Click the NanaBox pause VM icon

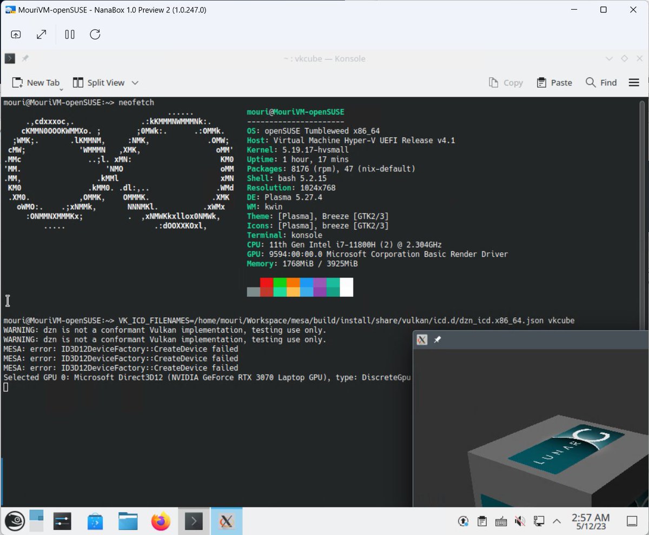click(69, 34)
